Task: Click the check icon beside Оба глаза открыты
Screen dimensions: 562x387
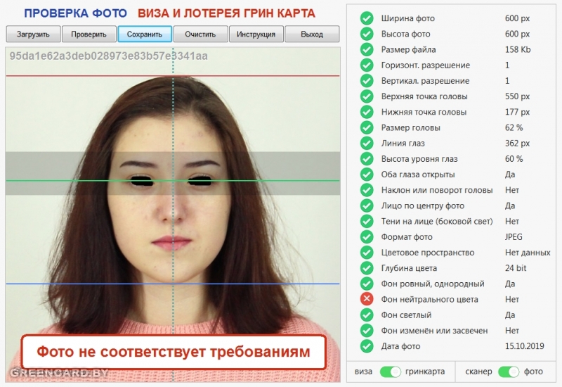Action: (x=367, y=175)
